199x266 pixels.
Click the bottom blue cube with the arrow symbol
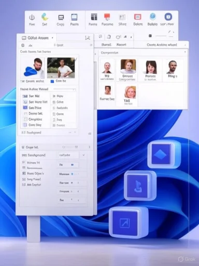click(x=129, y=222)
